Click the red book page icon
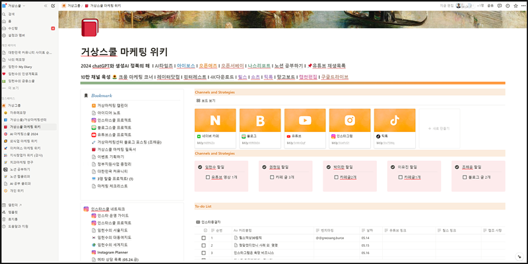This screenshot has height=264, width=528. 89,27
